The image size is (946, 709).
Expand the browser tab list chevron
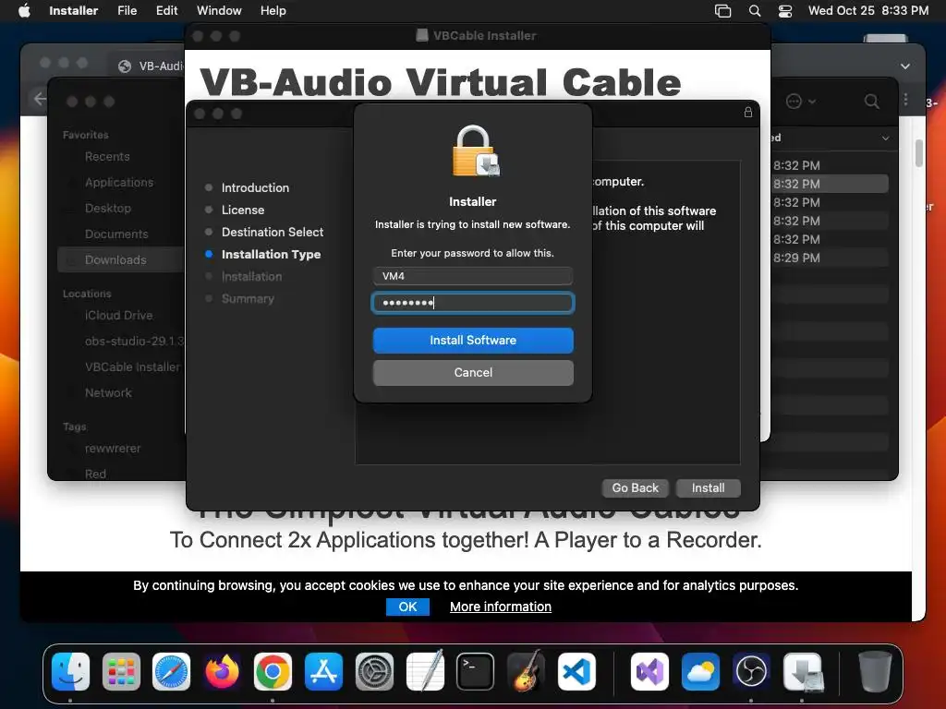pyautogui.click(x=905, y=66)
